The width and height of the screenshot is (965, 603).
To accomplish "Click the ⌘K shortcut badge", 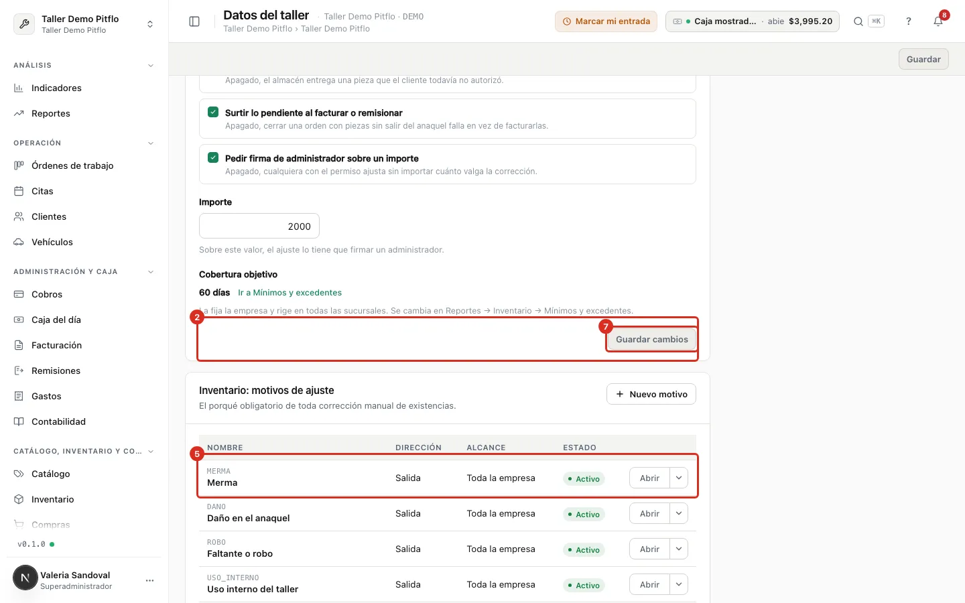I will coord(876,21).
